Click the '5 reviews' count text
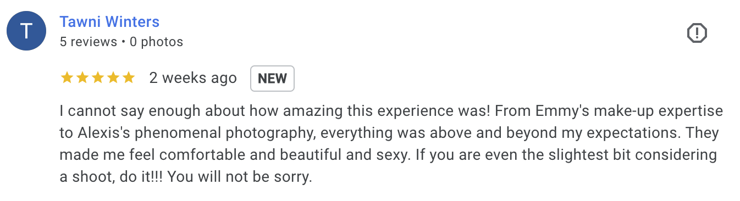The height and width of the screenshot is (201, 740). (89, 42)
